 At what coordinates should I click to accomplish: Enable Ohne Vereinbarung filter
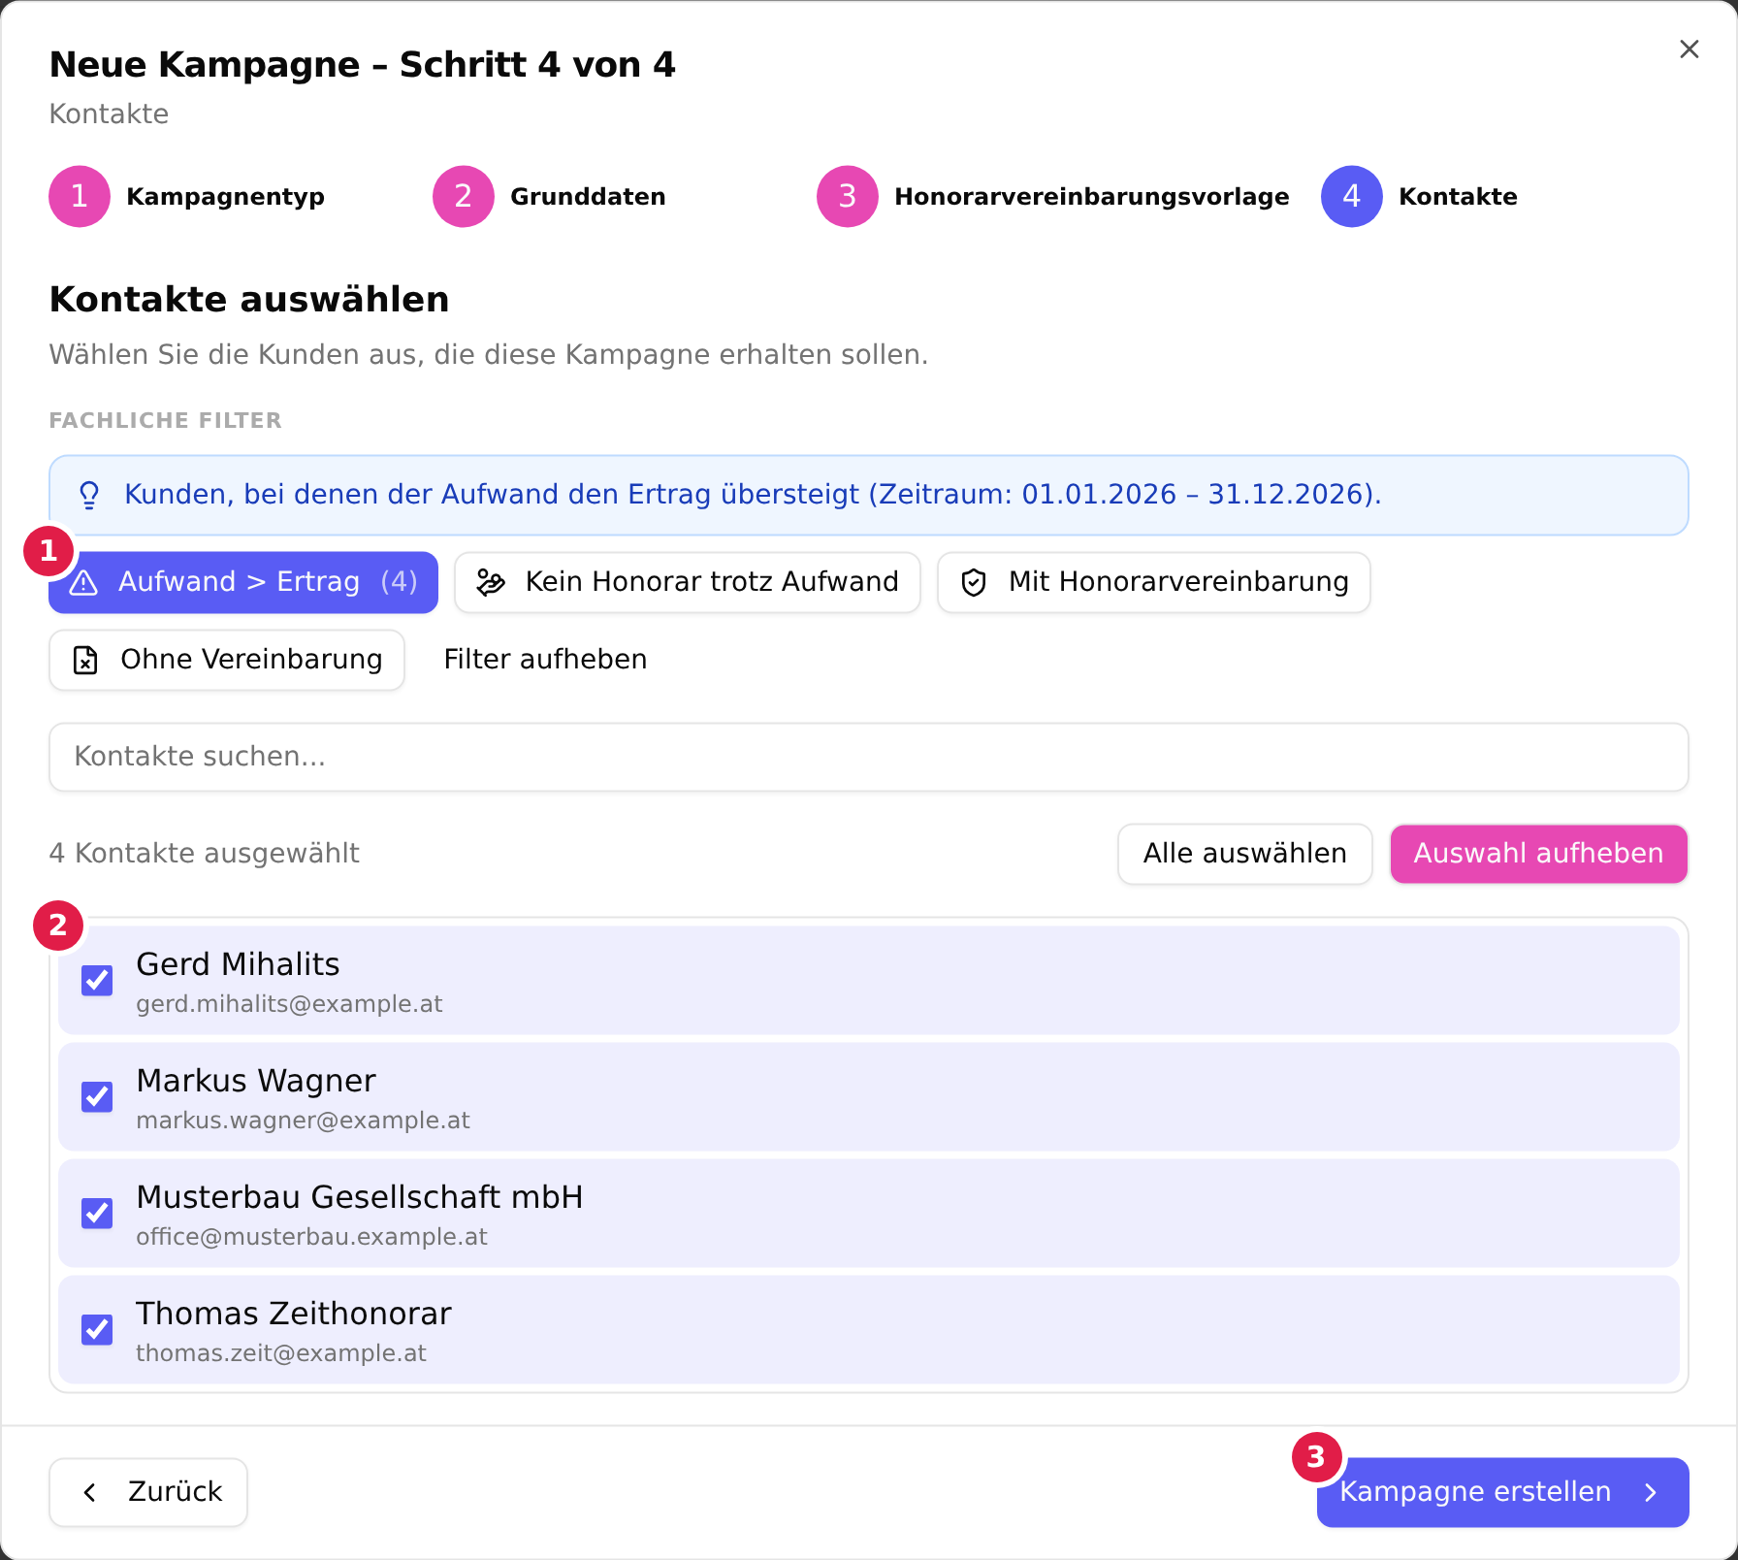click(x=227, y=660)
